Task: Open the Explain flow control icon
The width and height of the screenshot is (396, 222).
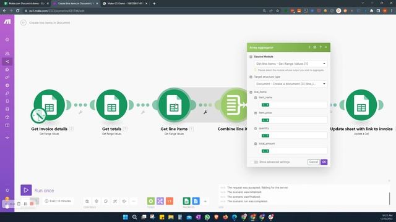Action: click(x=124, y=201)
